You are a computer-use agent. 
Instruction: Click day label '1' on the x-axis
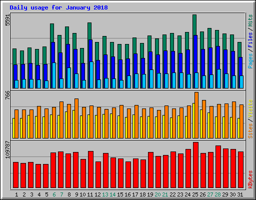(x=16, y=194)
